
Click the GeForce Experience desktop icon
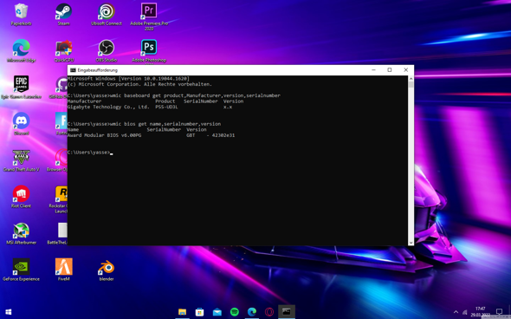click(21, 270)
